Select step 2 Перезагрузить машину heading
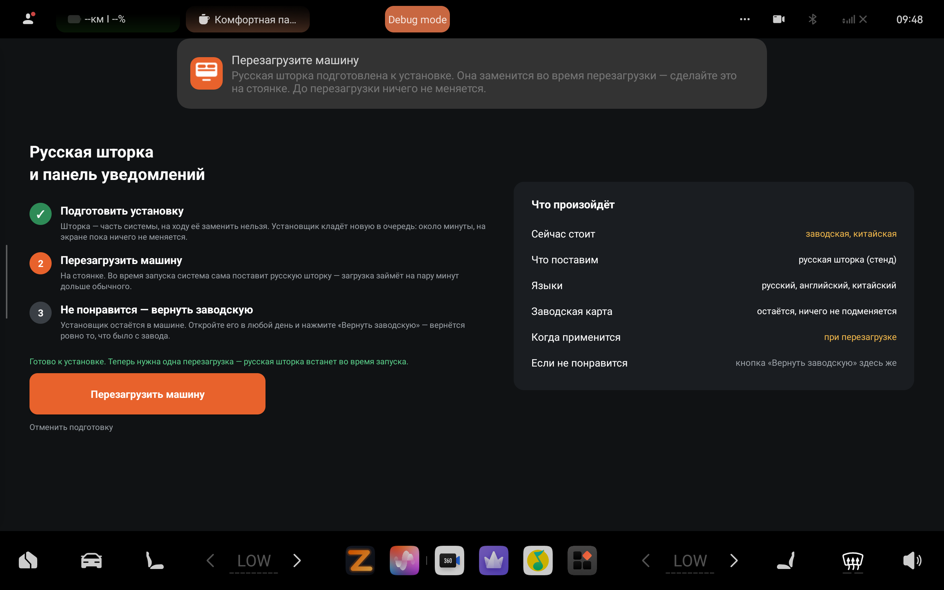 [121, 260]
